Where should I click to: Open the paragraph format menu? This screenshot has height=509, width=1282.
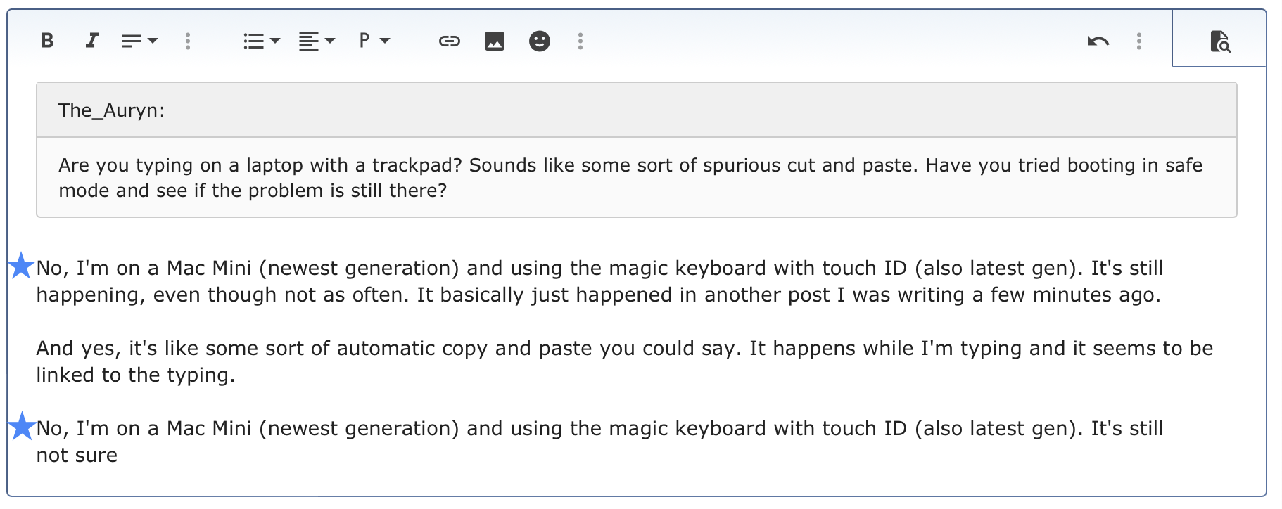374,41
